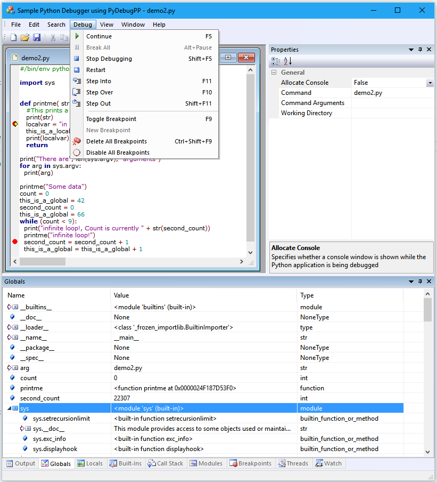Open the Allocate Console value dropdown
This screenshot has height=482, width=437.
[x=430, y=83]
